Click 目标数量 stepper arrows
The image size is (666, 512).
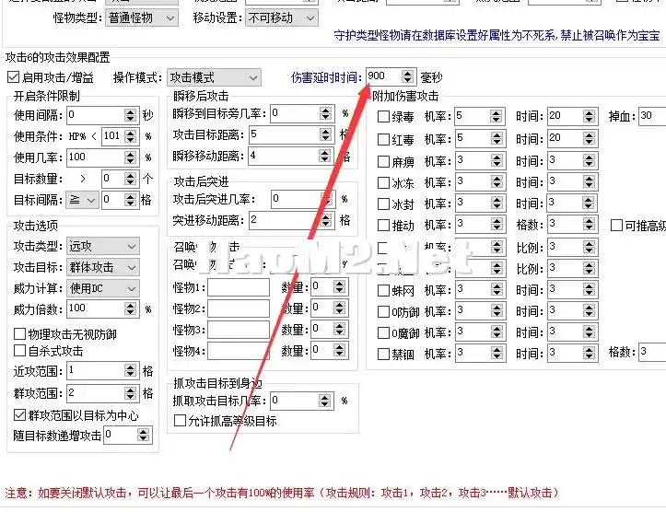[131, 179]
